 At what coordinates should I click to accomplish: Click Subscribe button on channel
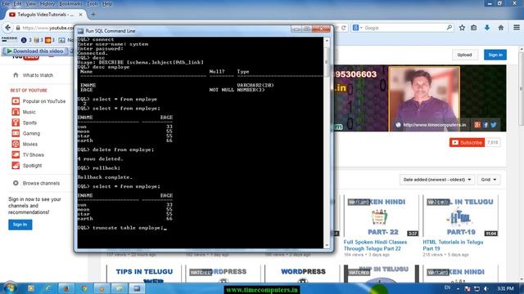[x=467, y=142]
